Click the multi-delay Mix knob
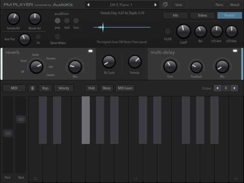244x183 pixels. coord(222,66)
